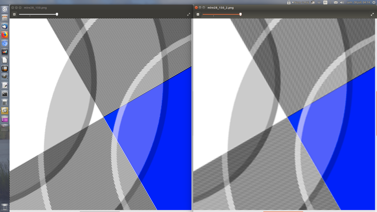Click the horizontal scrollbar of mire28_150.png

coord(100,211)
